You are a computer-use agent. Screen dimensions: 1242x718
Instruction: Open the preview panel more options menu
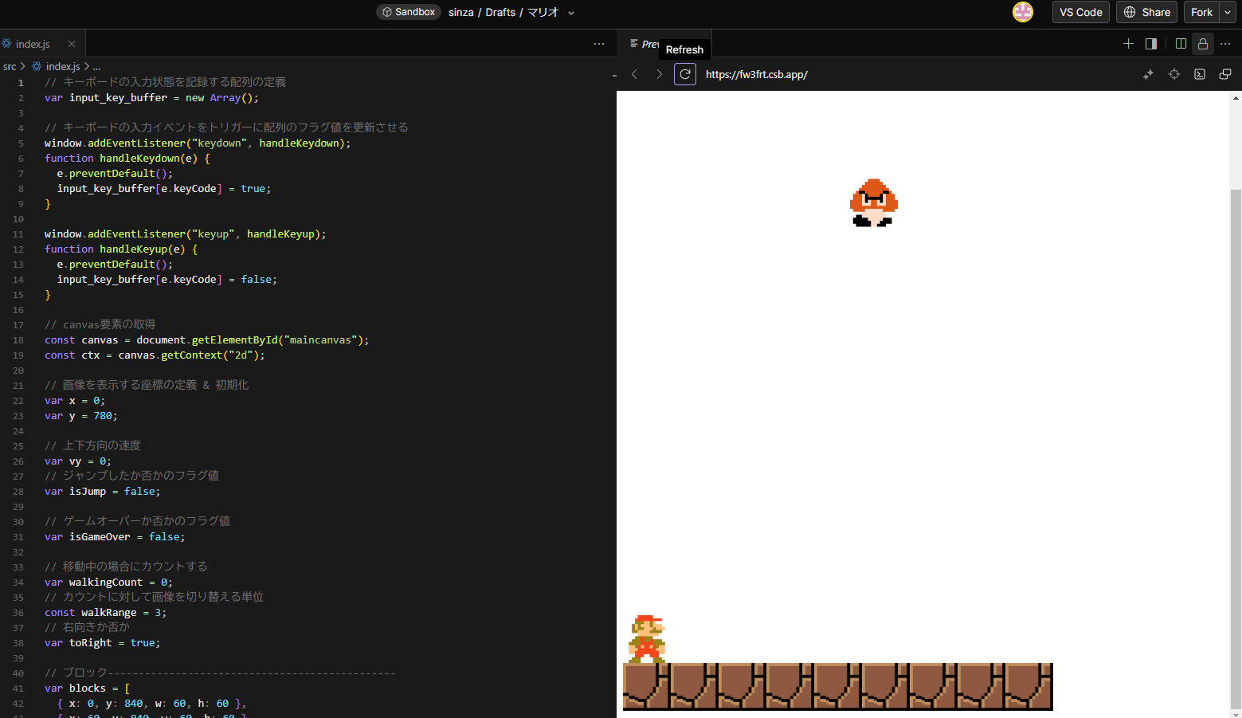tap(1225, 44)
